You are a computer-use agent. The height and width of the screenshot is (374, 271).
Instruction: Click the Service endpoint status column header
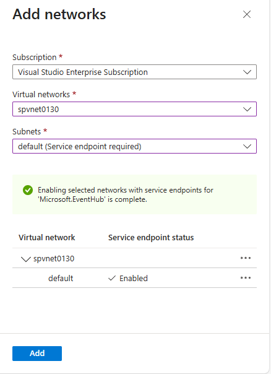coord(151,238)
